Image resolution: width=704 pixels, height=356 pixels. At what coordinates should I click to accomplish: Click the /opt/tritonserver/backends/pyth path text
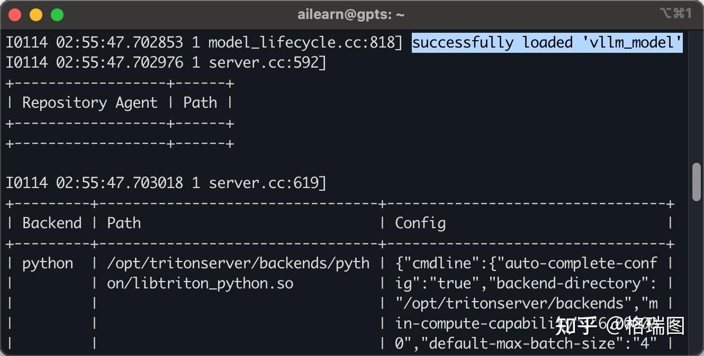point(238,263)
